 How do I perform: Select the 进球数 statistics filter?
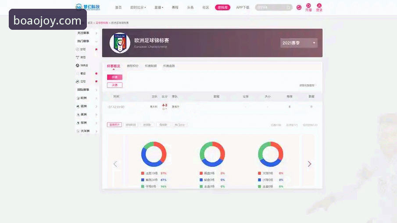click(147, 125)
